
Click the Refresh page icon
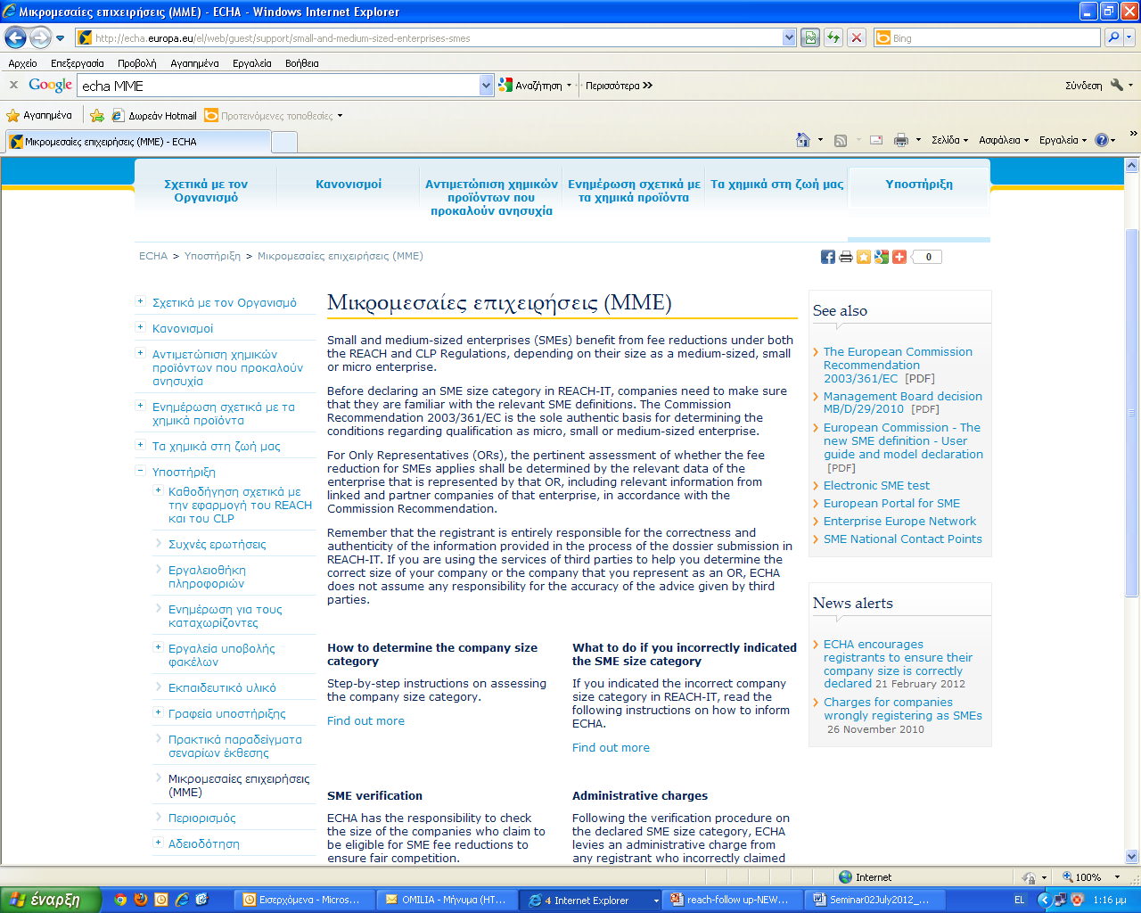click(x=833, y=37)
